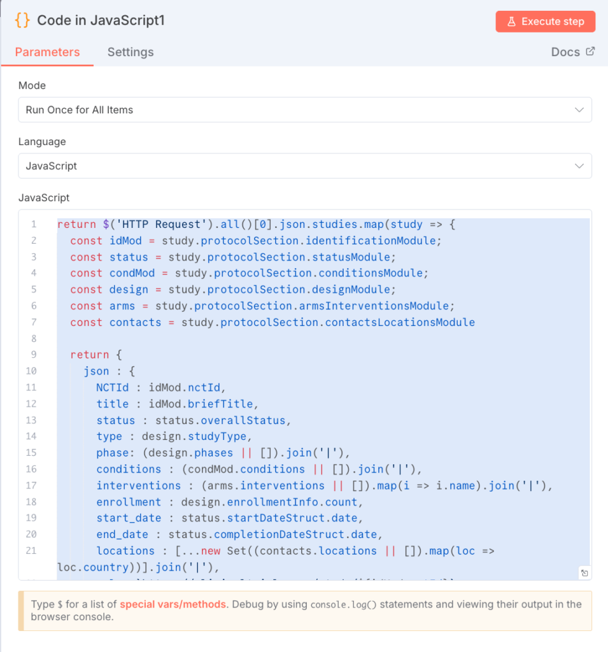The width and height of the screenshot is (608, 652).
Task: Select the Run Once for All Items field
Action: [304, 110]
